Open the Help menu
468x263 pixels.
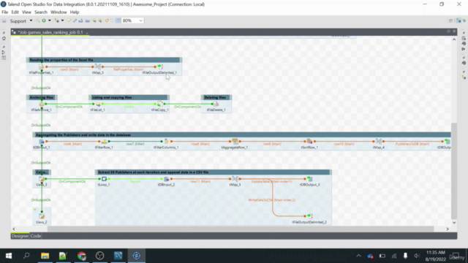coord(75,12)
